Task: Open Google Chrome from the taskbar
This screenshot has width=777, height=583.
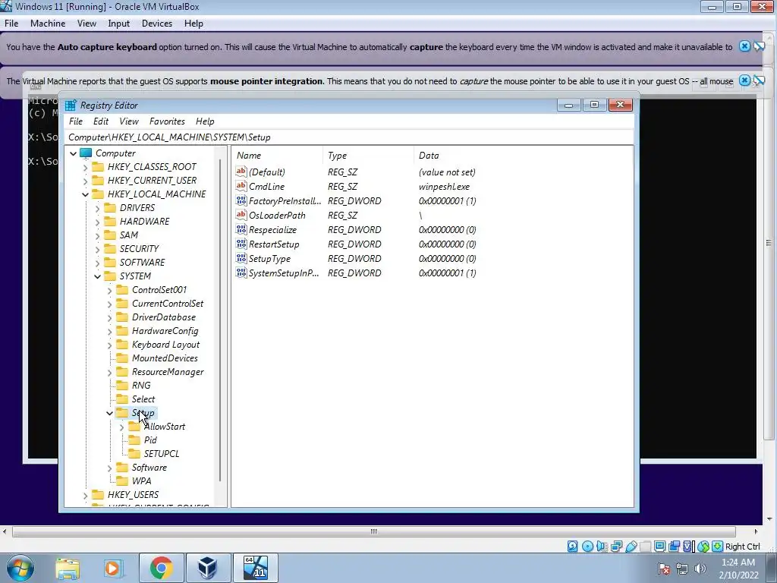Action: pyautogui.click(x=161, y=568)
